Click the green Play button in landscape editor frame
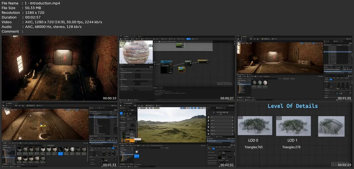 (x=147, y=105)
